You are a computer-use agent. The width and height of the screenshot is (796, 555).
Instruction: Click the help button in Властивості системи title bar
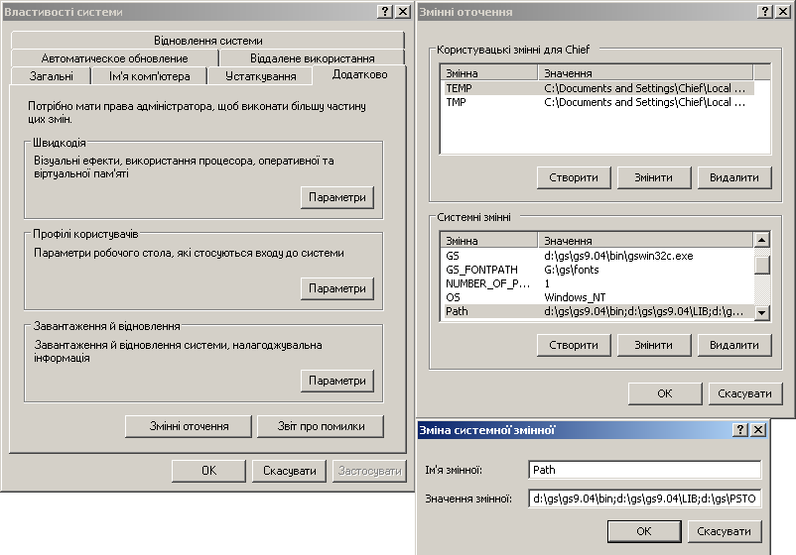coord(385,12)
